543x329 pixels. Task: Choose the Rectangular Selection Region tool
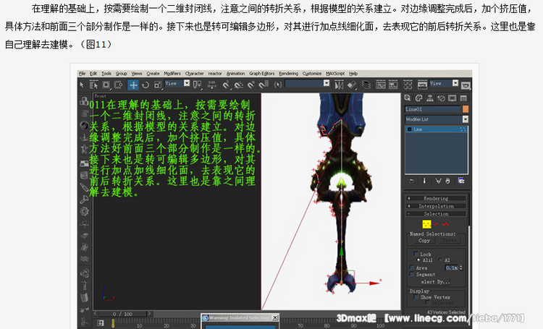pos(106,85)
